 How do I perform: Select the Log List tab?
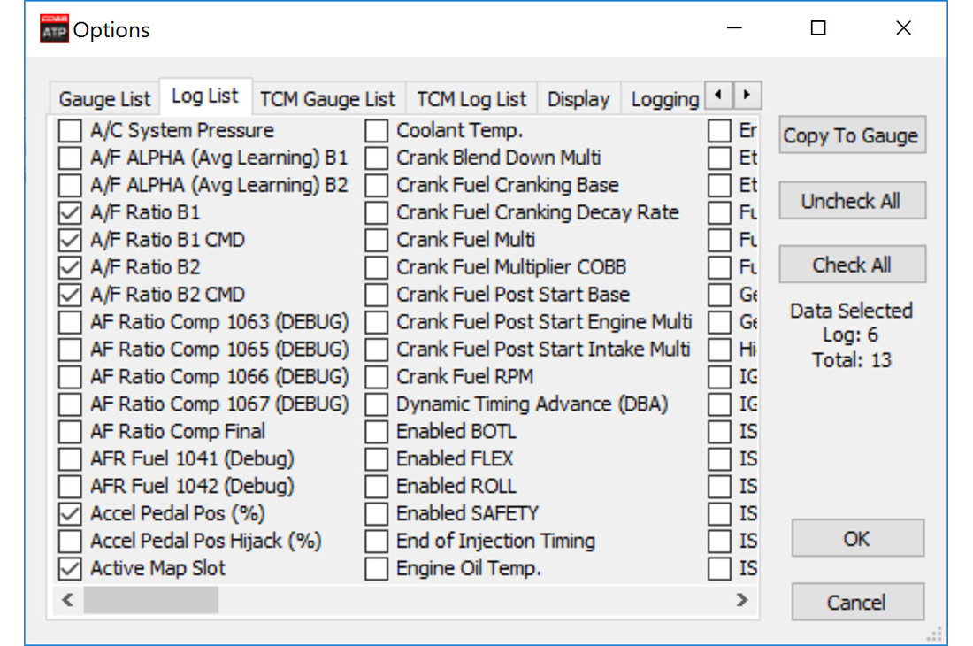tap(205, 96)
